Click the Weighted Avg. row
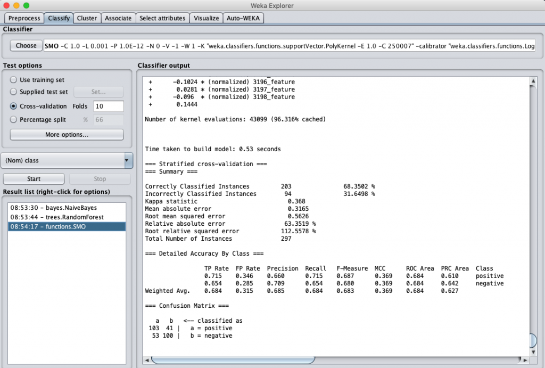Screen dimensions: 545x368 pos(302,291)
